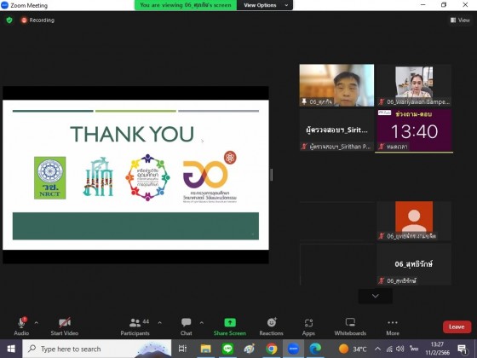Viewport: 477px width, 358px height.
Task: Select the 13:40 timer video tile
Action: tap(414, 130)
